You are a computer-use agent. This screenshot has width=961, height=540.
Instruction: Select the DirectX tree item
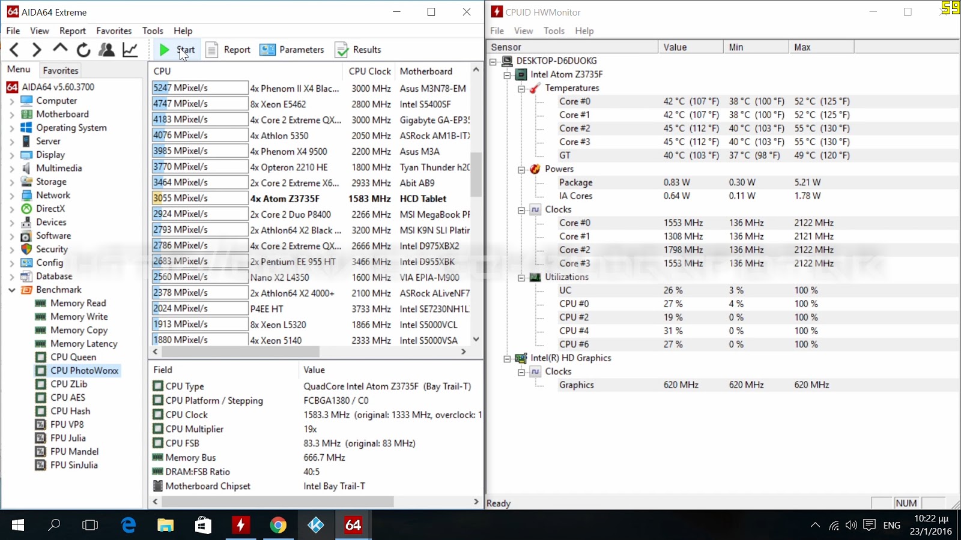(x=50, y=209)
